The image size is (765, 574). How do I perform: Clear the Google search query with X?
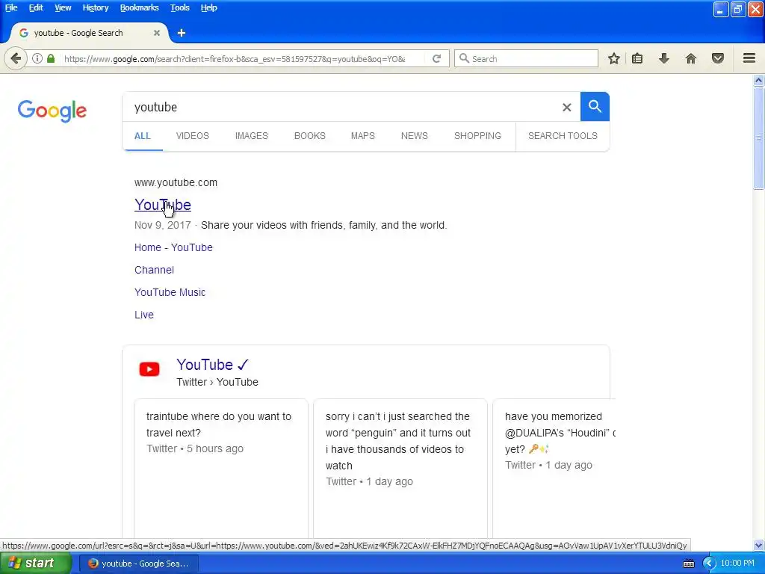click(566, 107)
